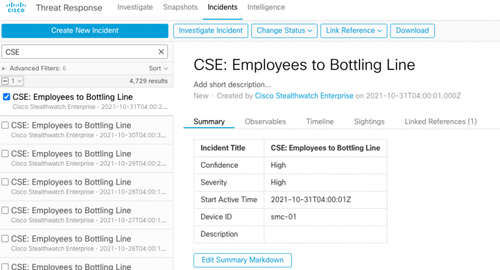Click Edit Summary Markdown button

pos(242,260)
